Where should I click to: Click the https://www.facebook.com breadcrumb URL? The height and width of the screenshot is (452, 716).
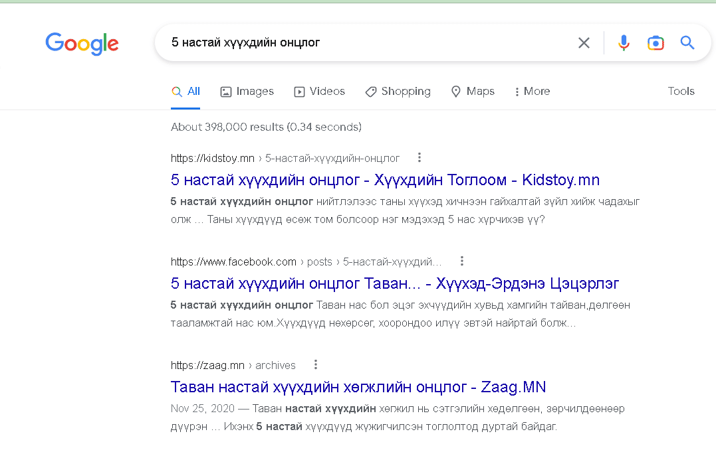[x=306, y=262]
